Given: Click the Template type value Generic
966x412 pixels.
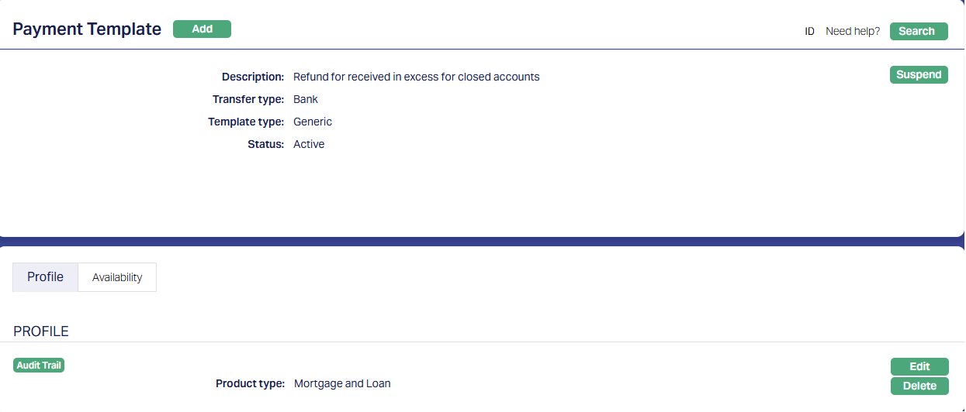Looking at the screenshot, I should pos(313,122).
